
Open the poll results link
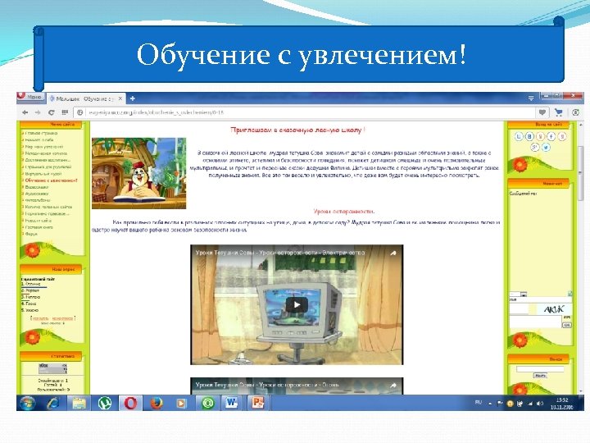tap(39, 318)
